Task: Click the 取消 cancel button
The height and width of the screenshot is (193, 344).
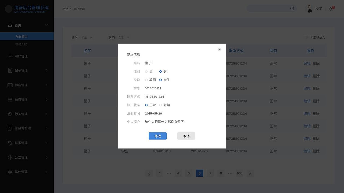Action: pos(186,136)
